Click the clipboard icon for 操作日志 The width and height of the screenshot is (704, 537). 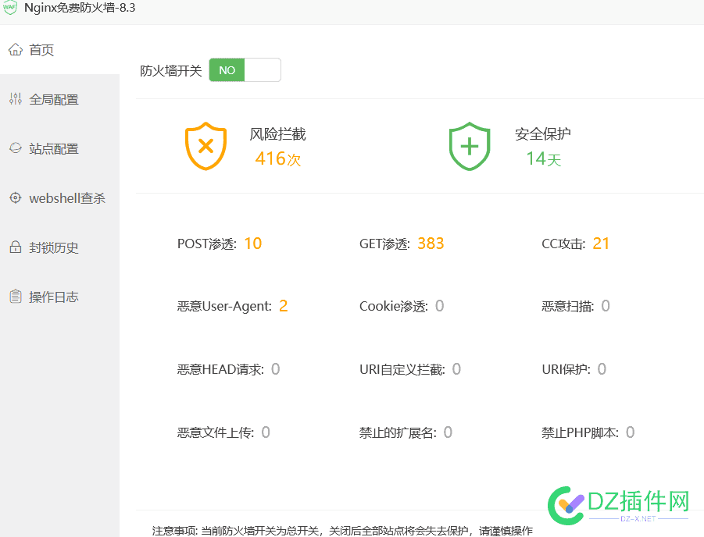16,296
